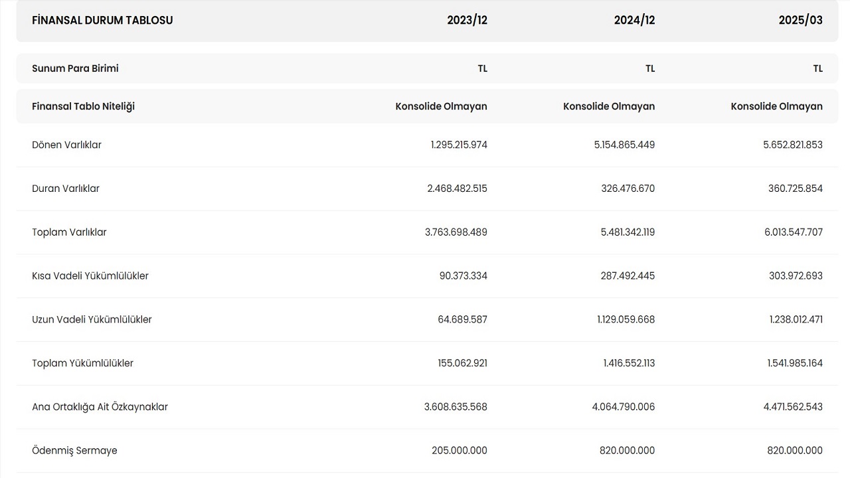Click the FİNANSAL DURUM TABLOSU header title
This screenshot has height=478, width=850.
point(102,20)
